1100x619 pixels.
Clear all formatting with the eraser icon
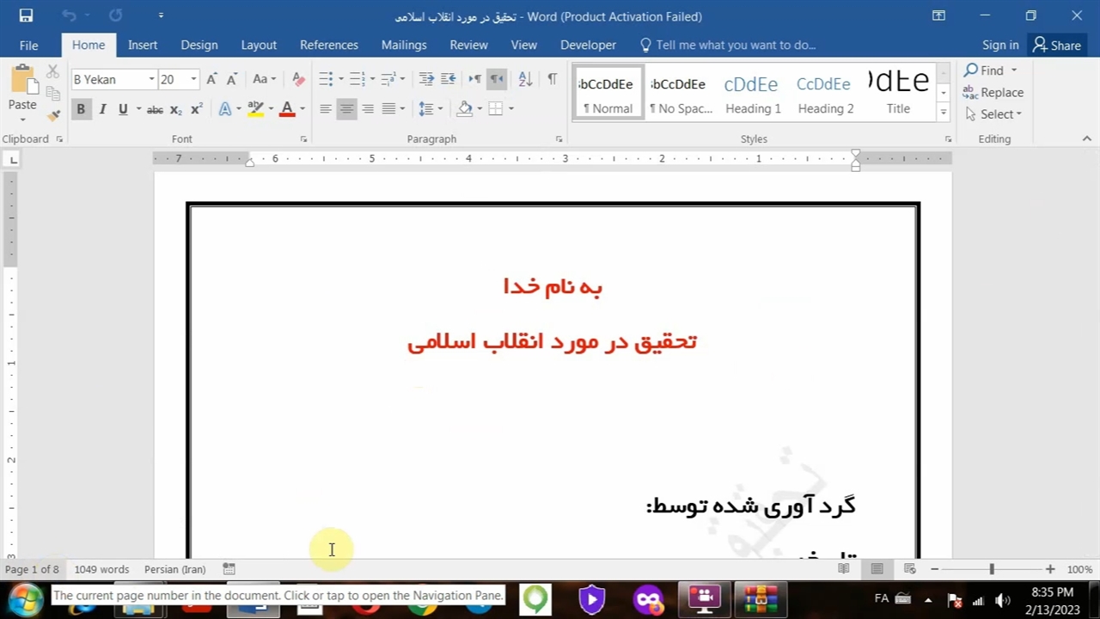pyautogui.click(x=298, y=79)
